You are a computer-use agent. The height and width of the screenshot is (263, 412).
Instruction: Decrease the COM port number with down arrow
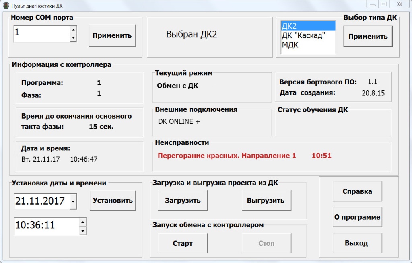point(73,38)
